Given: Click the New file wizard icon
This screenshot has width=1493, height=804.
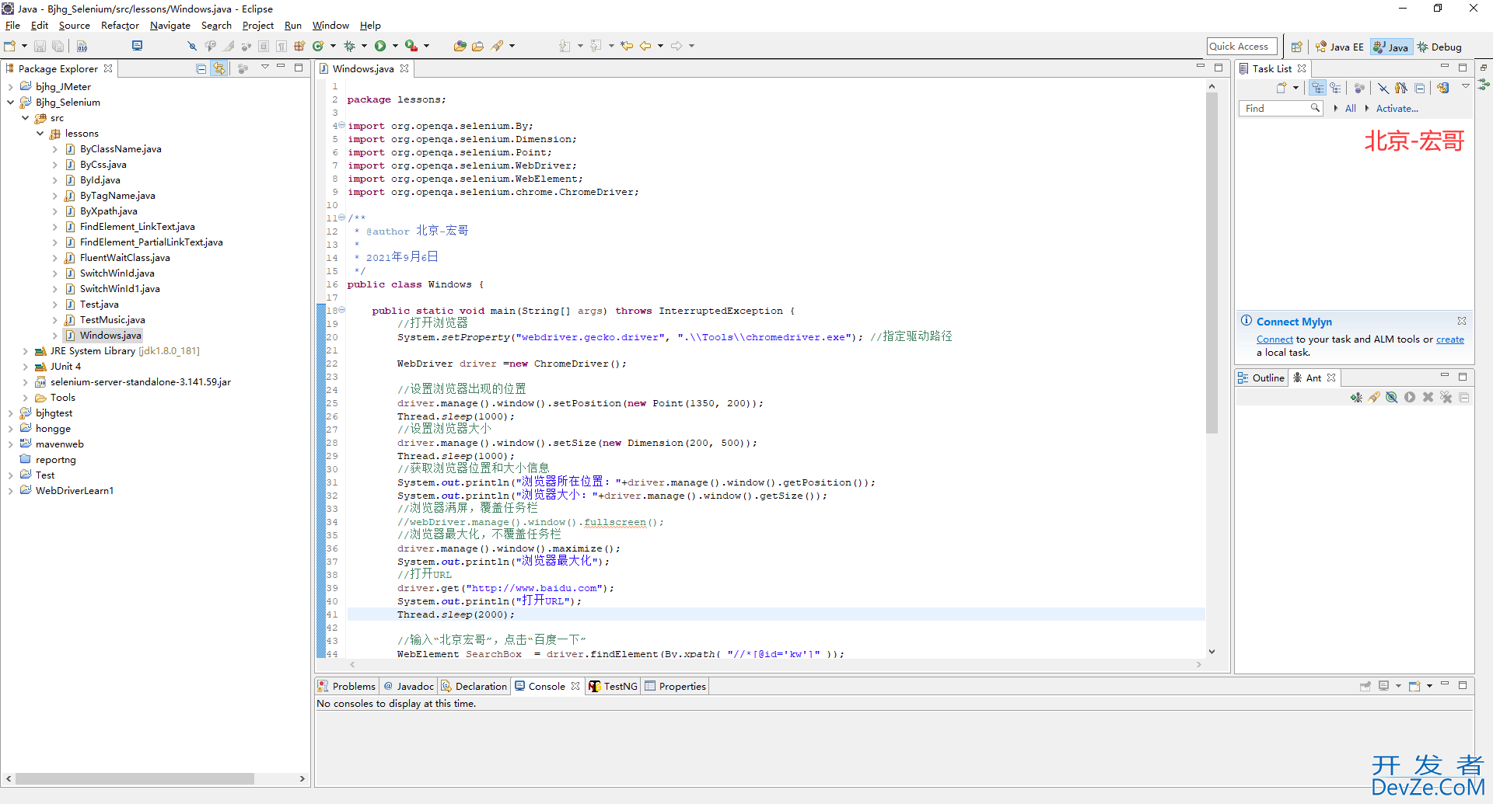Looking at the screenshot, I should 9,46.
